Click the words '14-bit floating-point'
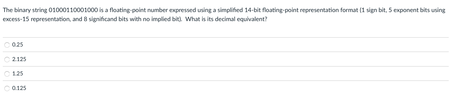 tap(272, 10)
